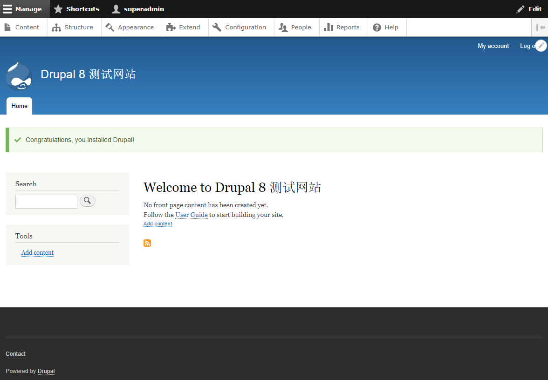This screenshot has height=380, width=548.
Task: Toggle the contextual edit pencil circle
Action: [x=541, y=45]
